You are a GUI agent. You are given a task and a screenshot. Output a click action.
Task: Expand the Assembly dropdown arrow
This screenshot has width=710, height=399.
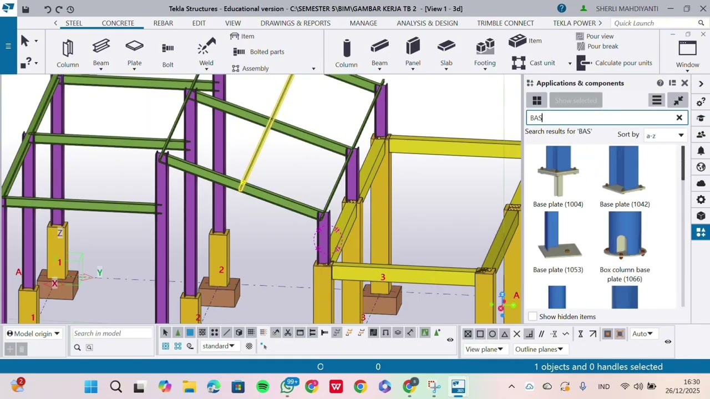click(x=313, y=69)
